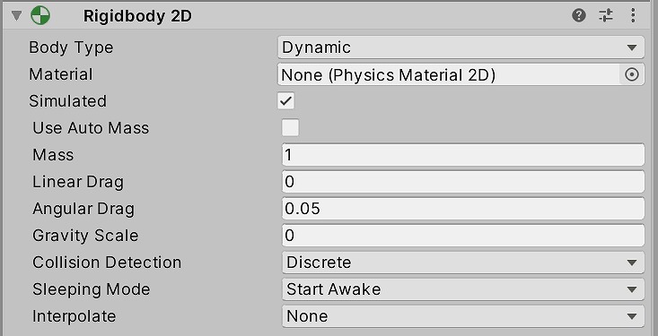Viewport: 658px width, 336px height.
Task: Open Rigidbody 2D three-dot options menu
Action: coord(633,16)
